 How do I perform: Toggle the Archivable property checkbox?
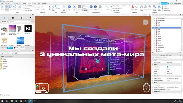(168, 67)
